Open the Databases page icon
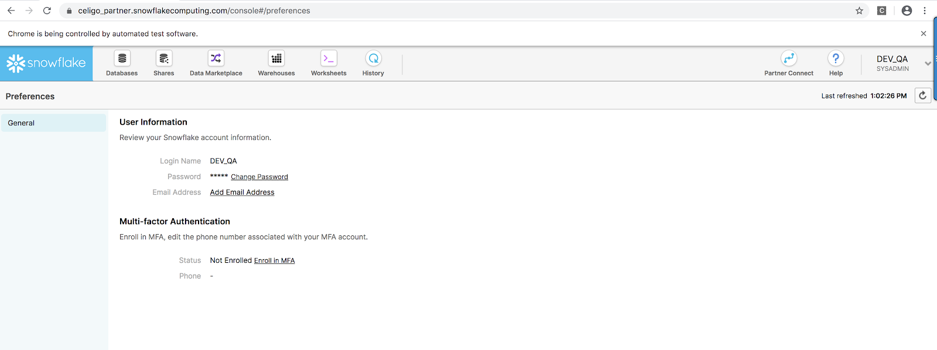The height and width of the screenshot is (350, 937). tap(122, 59)
